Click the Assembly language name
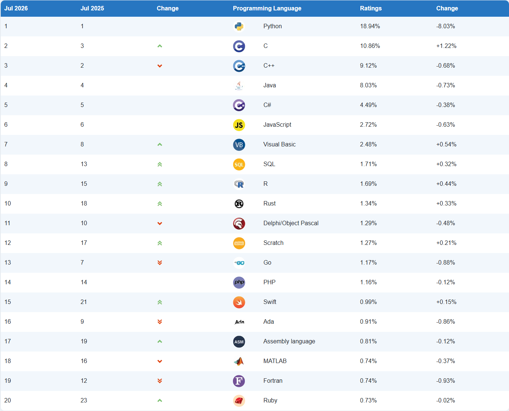This screenshot has width=509, height=411. 289,341
